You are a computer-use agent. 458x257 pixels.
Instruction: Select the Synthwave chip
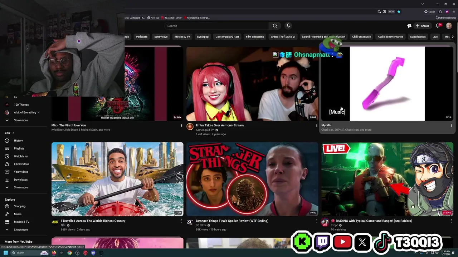tap(161, 36)
